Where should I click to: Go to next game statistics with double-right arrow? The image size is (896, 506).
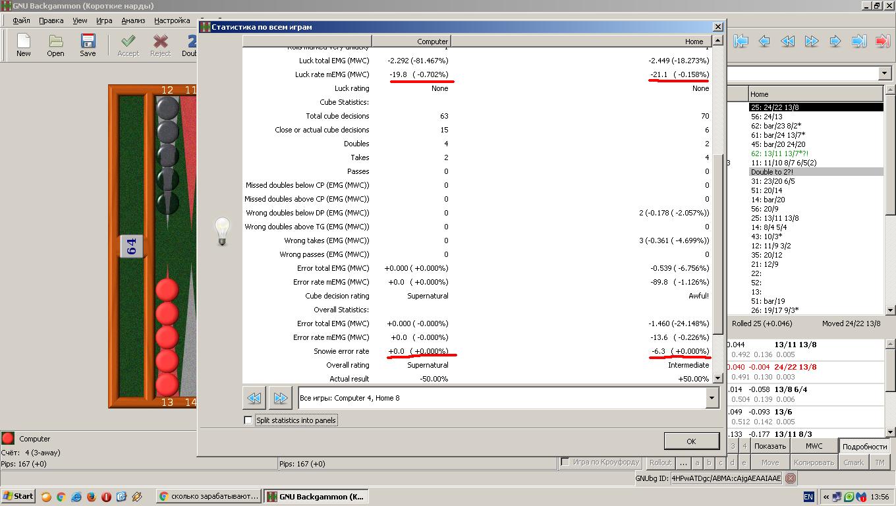280,398
